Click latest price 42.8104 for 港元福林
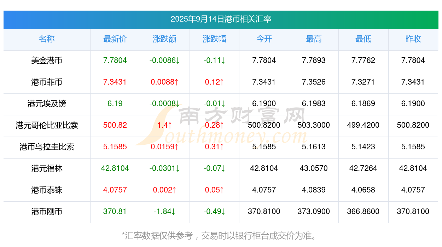The width and height of the screenshot is (442, 247). click(115, 168)
